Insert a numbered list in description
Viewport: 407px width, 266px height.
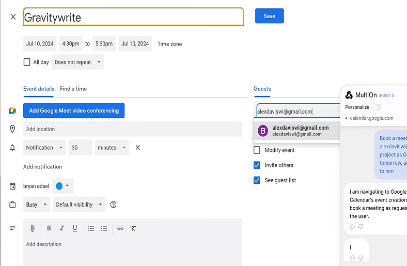[91, 228]
